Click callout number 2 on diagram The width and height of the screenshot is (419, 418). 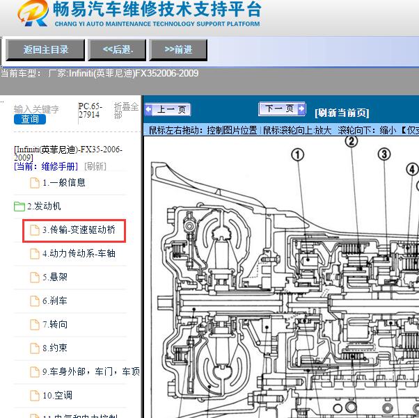(351, 141)
